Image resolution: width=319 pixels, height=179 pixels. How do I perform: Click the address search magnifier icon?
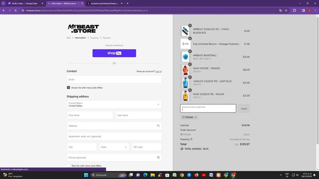pos(158,126)
